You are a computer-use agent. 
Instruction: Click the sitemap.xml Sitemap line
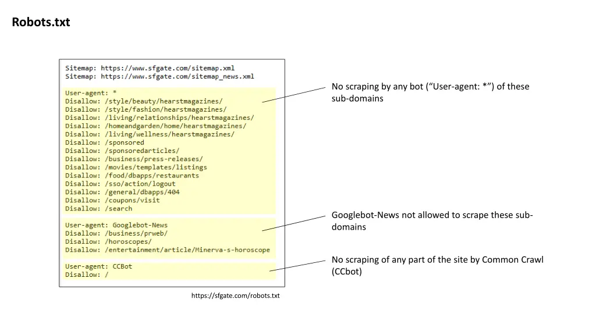pyautogui.click(x=150, y=68)
